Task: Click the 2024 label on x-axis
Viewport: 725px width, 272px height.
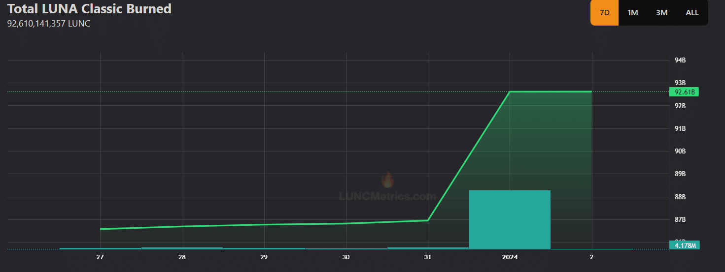Action: coord(510,257)
